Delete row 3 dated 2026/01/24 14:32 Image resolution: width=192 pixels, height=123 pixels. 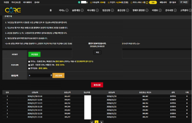(187, 110)
